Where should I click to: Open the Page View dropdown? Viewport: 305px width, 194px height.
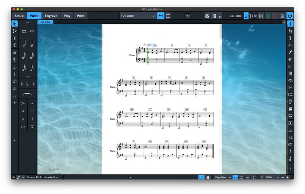222,177
